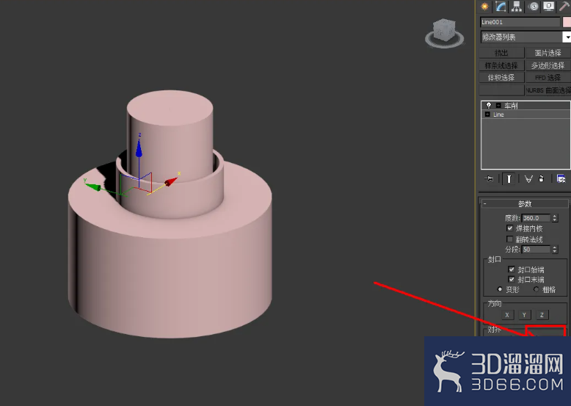Click the 体积选择 modifier button
Screen dimensions: 571x406
coord(501,78)
